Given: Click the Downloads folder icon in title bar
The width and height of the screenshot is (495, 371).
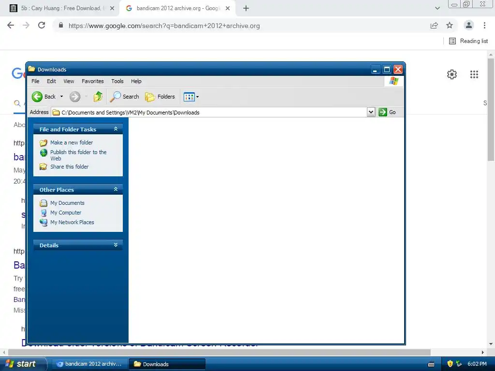Looking at the screenshot, I should (31, 69).
